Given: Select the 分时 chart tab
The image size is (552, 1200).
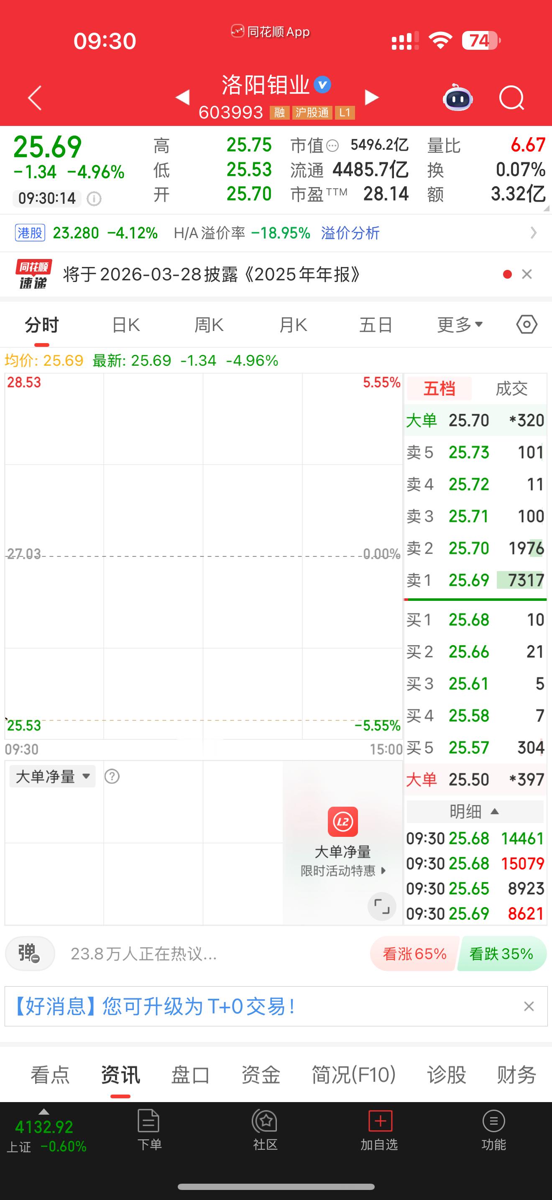Looking at the screenshot, I should (42, 325).
